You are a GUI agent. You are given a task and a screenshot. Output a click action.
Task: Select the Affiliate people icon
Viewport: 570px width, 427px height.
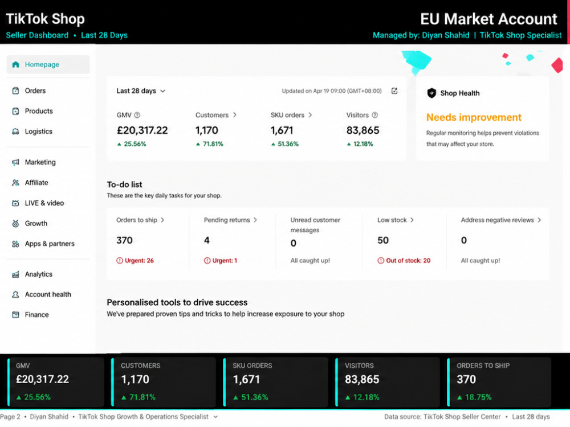[x=15, y=183]
